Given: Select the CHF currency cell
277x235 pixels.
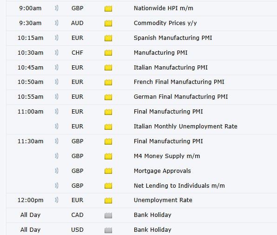Looking at the screenshot, I should [x=77, y=53].
